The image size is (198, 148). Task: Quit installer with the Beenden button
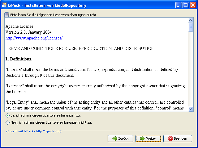click(x=178, y=138)
